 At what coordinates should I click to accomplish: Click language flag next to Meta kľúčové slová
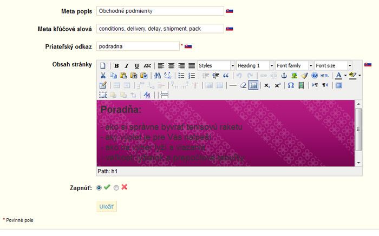coord(230,29)
